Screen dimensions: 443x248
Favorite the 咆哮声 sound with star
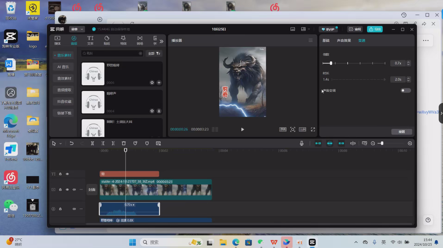152,111
